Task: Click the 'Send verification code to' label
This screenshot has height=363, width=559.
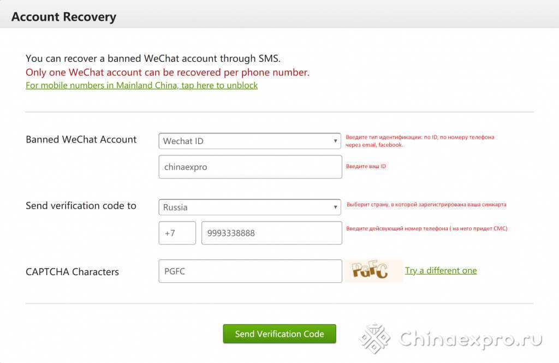Action: coord(81,206)
